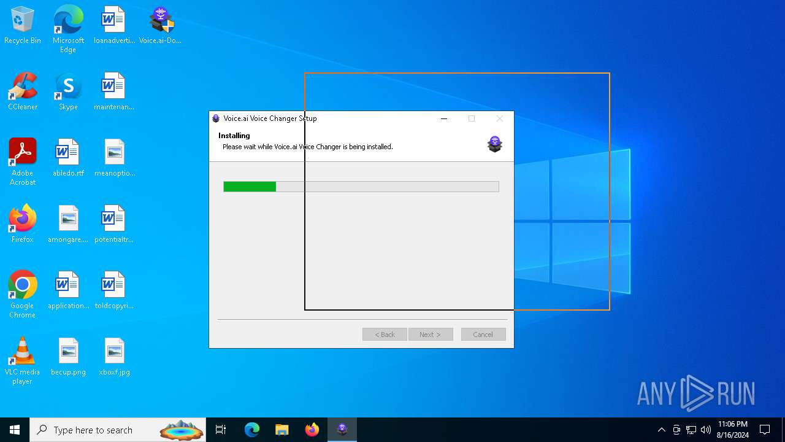Viewport: 785px width, 442px height.
Task: Select the application... Word document
Action: tap(68, 291)
